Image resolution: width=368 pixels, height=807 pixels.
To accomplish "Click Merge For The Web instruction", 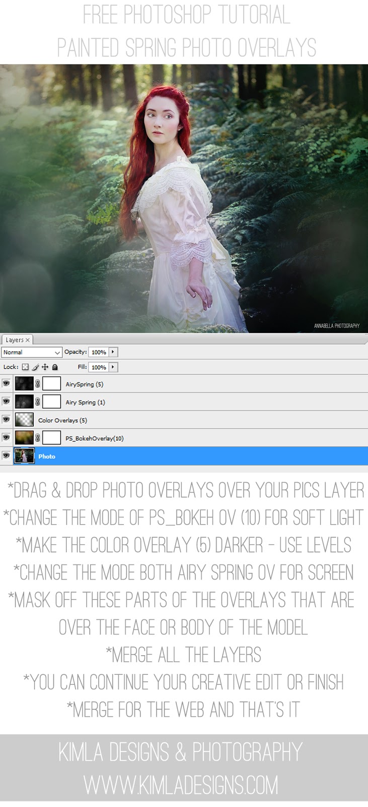I will [x=184, y=710].
